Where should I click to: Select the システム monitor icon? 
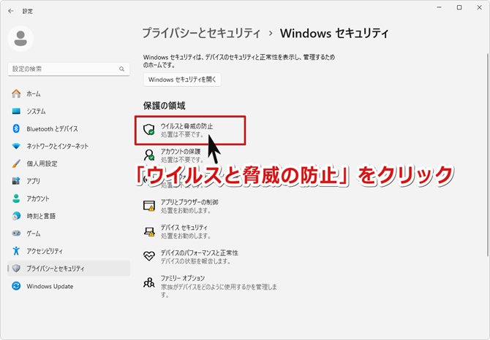click(16, 111)
